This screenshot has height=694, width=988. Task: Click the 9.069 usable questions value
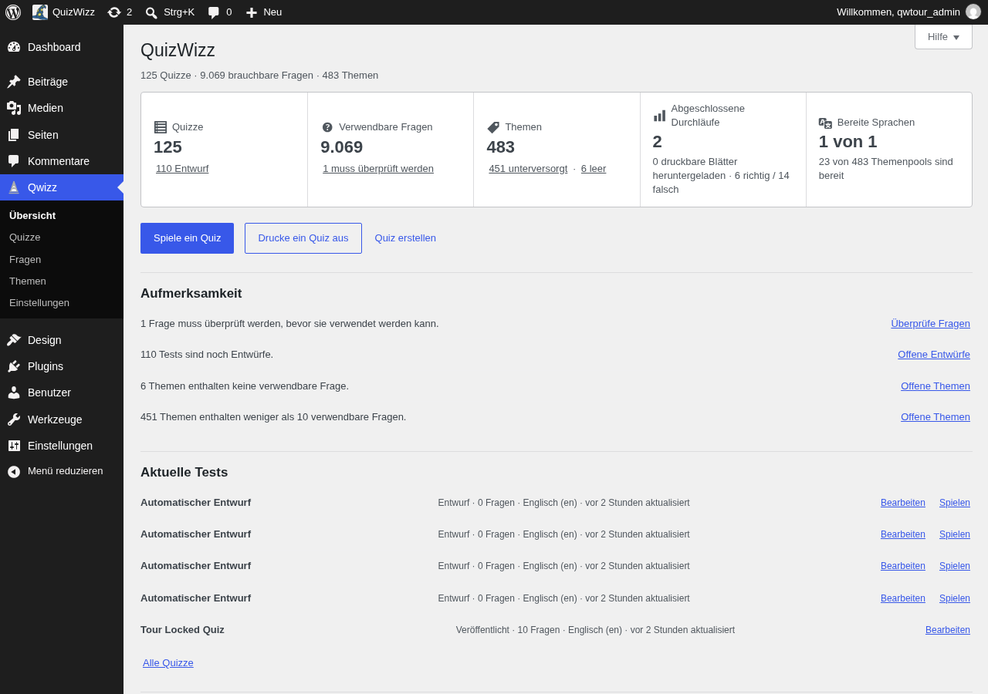[x=341, y=147]
